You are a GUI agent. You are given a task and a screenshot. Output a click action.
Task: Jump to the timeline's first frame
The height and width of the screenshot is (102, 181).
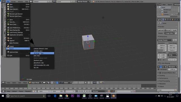pyautogui.click(x=79, y=91)
